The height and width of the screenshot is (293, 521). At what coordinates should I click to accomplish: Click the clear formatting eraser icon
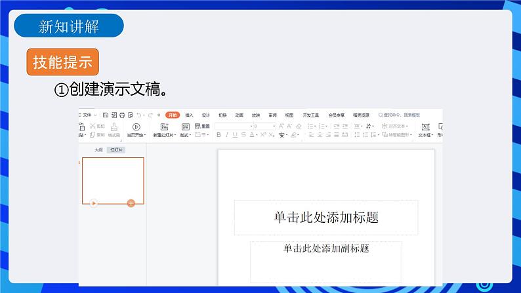coord(299,126)
